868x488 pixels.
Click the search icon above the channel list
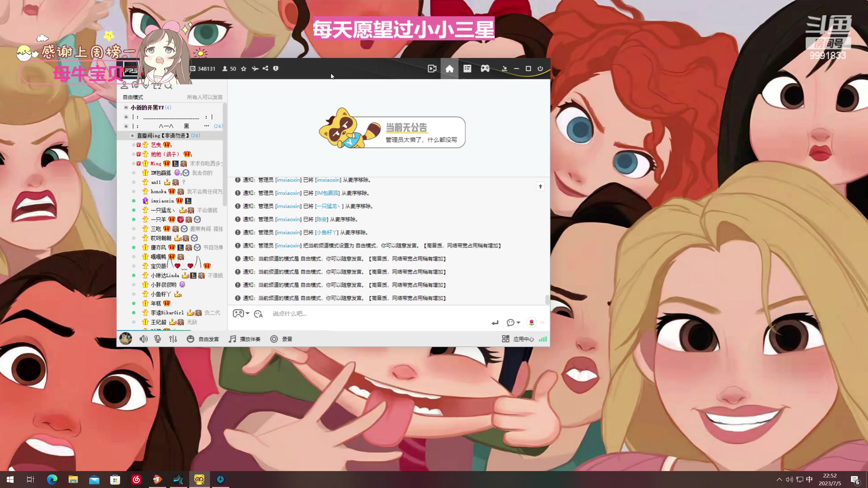(x=169, y=86)
